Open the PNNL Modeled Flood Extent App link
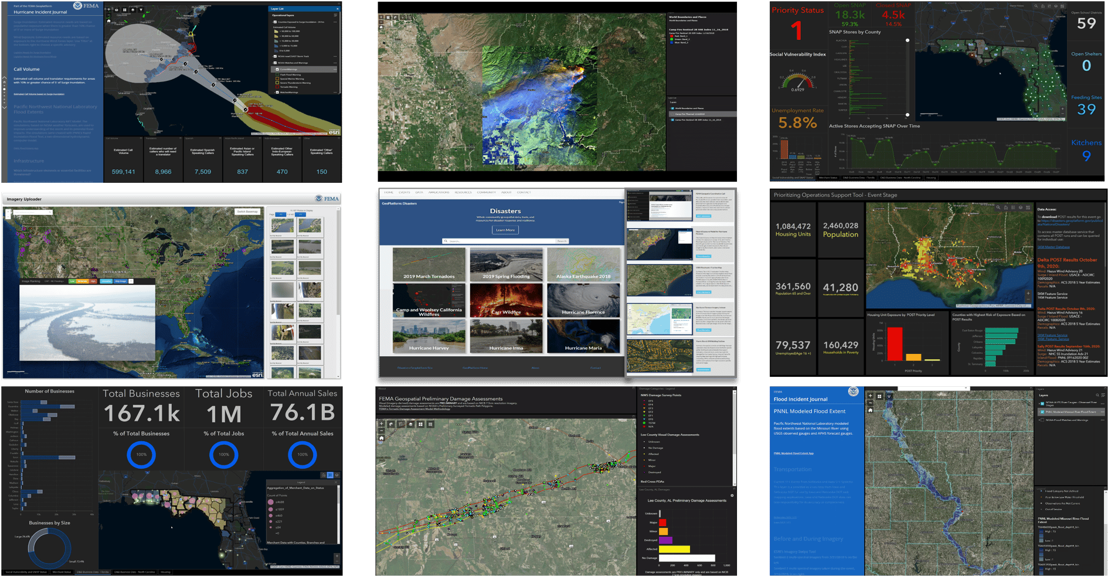1108x576 pixels. coord(793,454)
